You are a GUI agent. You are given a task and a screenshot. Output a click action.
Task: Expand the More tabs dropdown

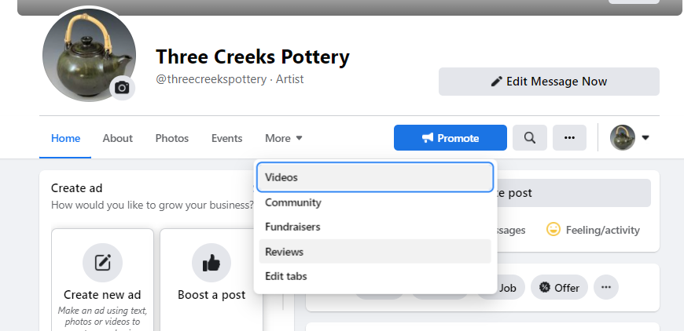[284, 138]
